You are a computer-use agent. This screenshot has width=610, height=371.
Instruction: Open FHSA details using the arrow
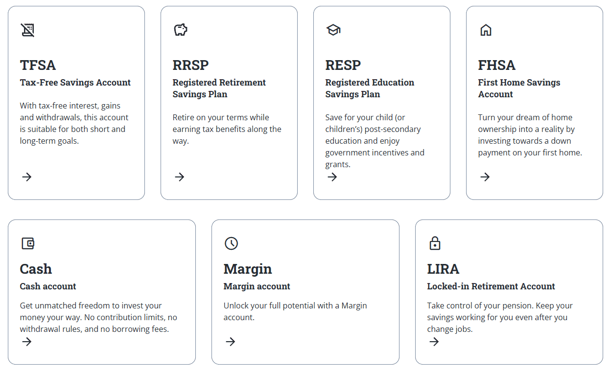(485, 177)
